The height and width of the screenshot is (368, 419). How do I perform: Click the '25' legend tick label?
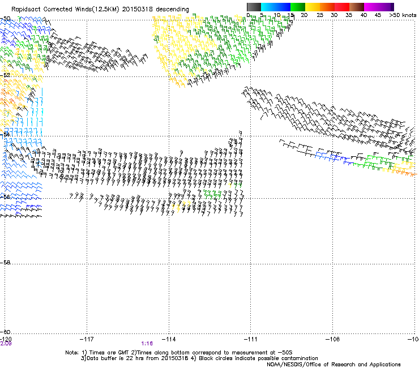[x=320, y=15]
